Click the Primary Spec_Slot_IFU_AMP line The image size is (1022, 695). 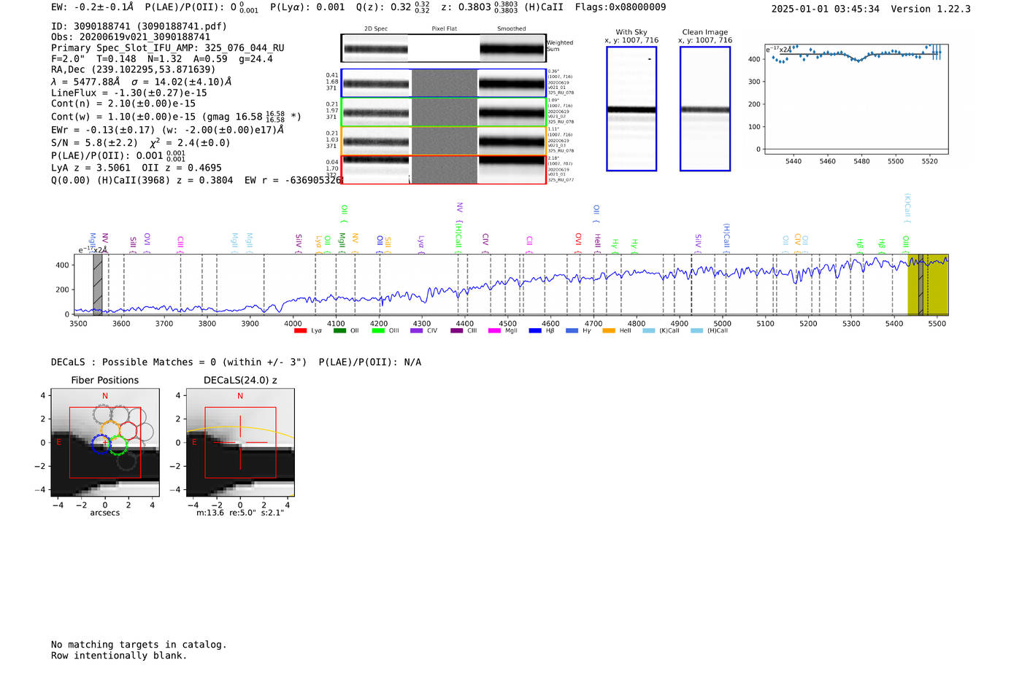coord(167,48)
